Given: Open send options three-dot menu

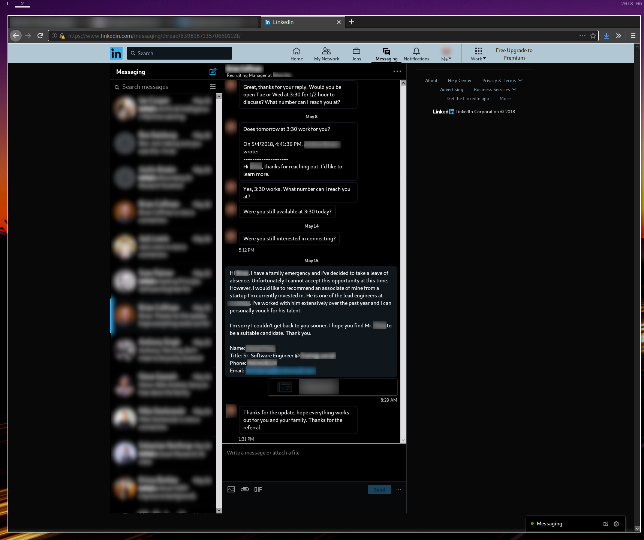Looking at the screenshot, I should [x=399, y=490].
